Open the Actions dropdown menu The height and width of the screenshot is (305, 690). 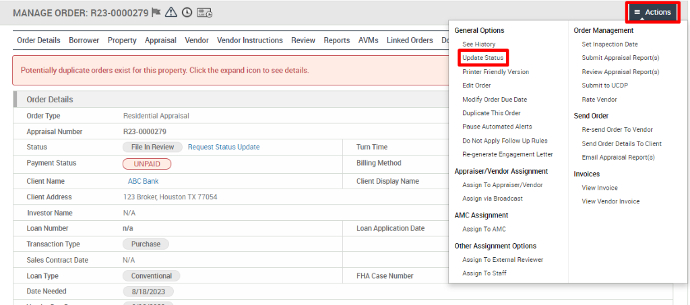pyautogui.click(x=653, y=12)
